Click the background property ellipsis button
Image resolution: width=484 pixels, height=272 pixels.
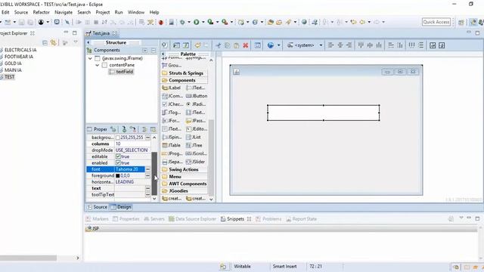pos(148,138)
